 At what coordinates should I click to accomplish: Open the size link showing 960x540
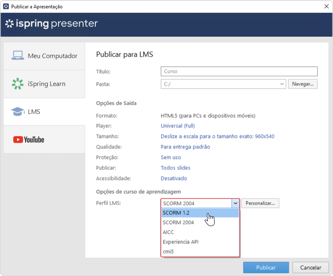coord(217,136)
